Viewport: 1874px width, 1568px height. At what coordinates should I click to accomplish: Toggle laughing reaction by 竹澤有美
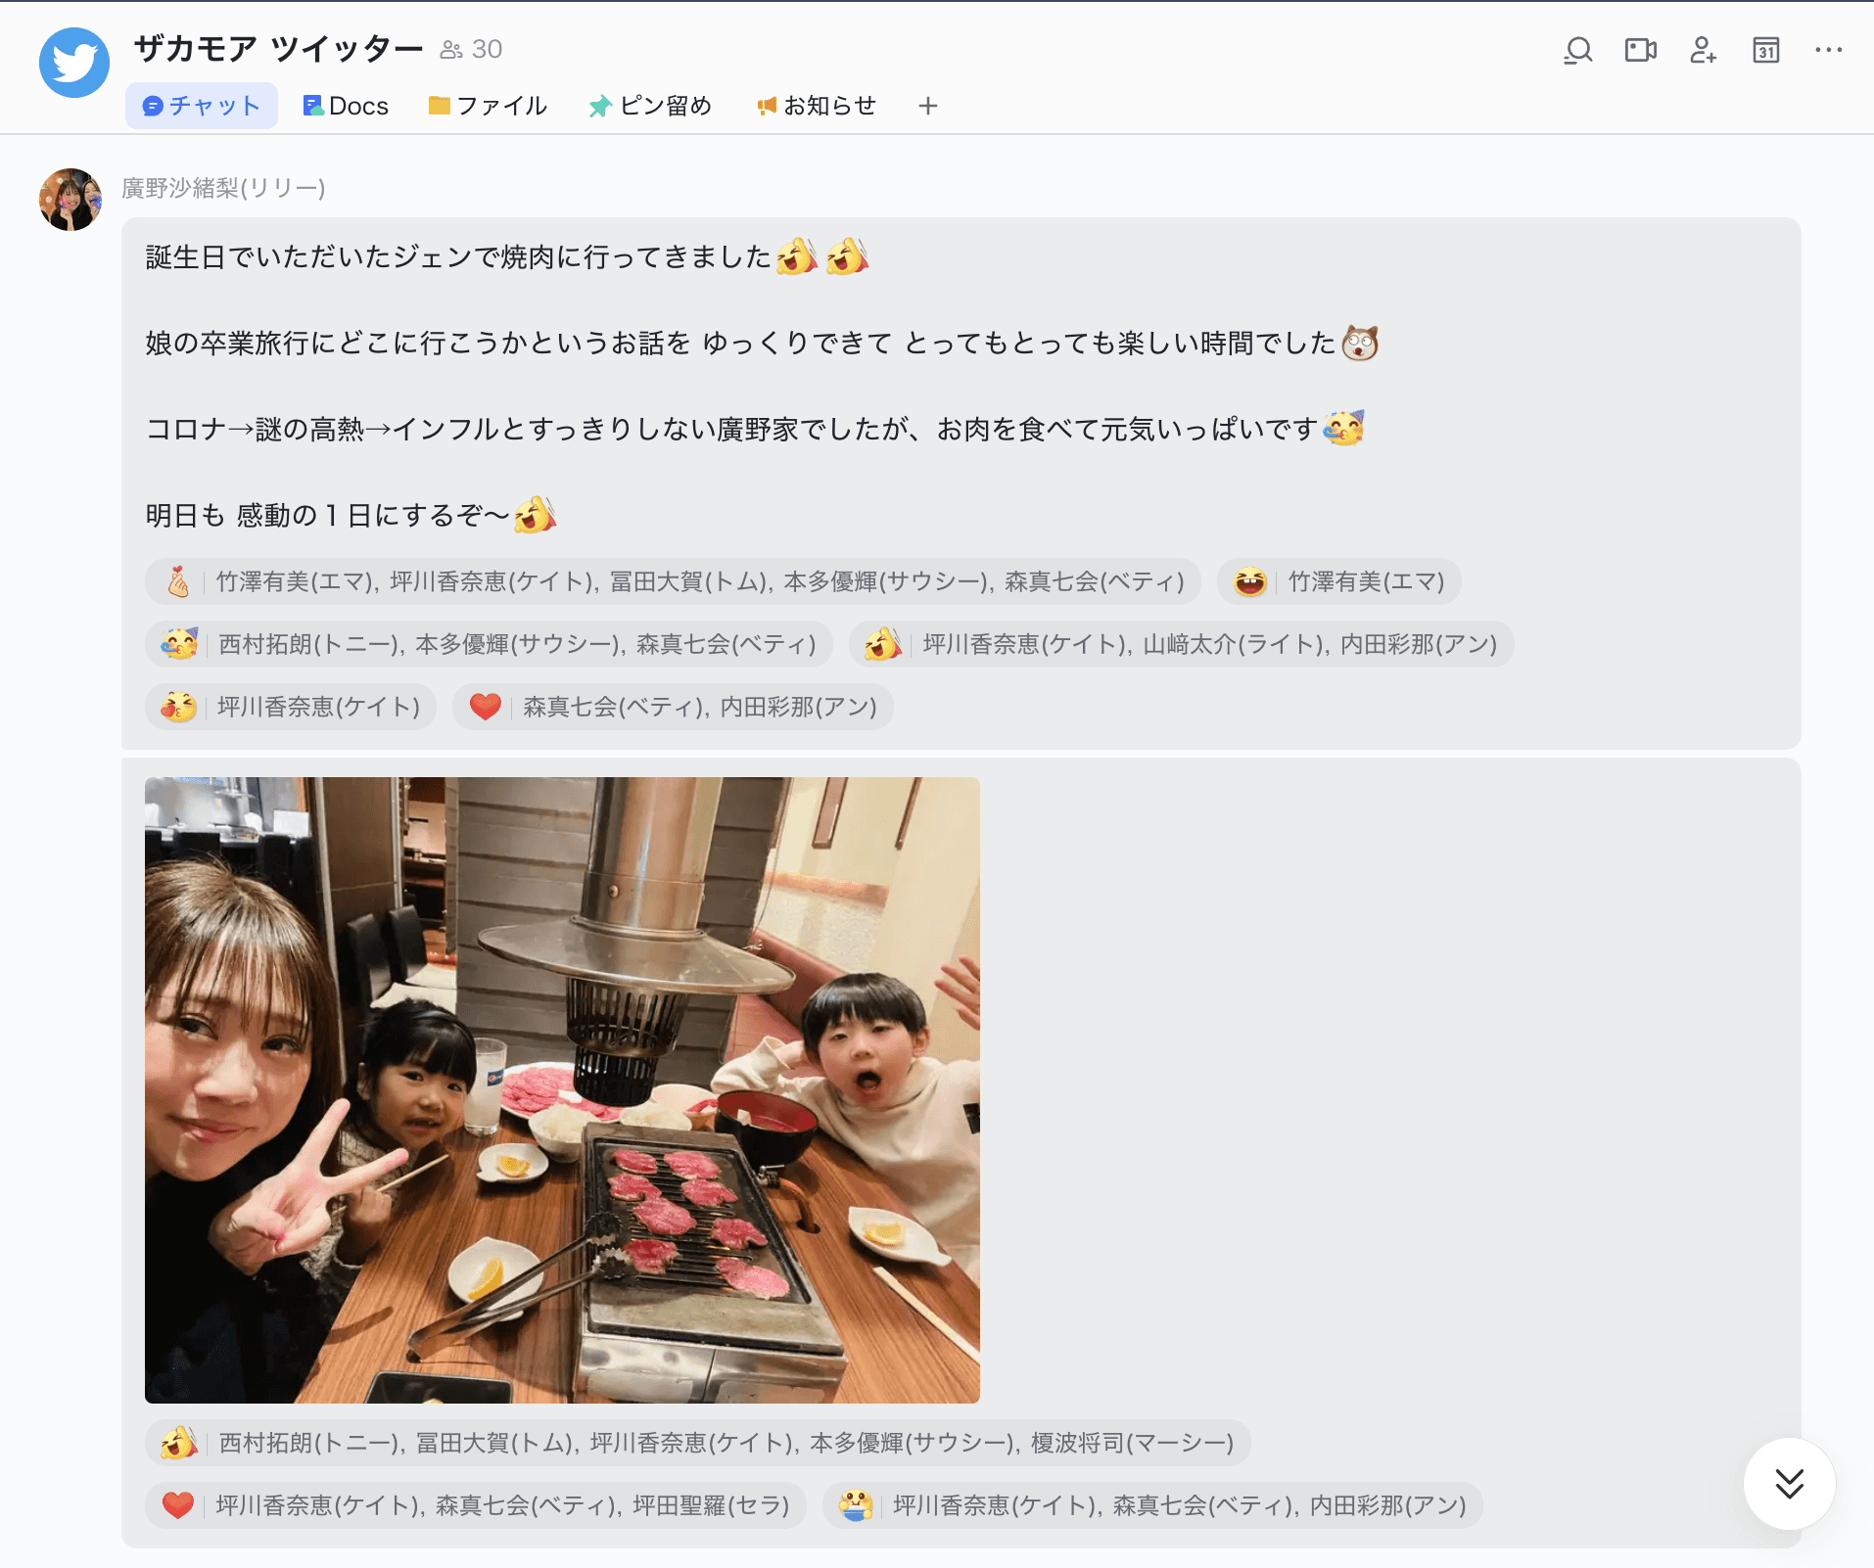[1339, 581]
